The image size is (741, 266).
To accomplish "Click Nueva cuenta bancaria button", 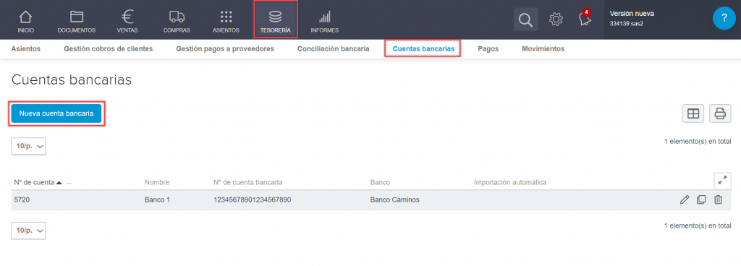I will coord(56,113).
